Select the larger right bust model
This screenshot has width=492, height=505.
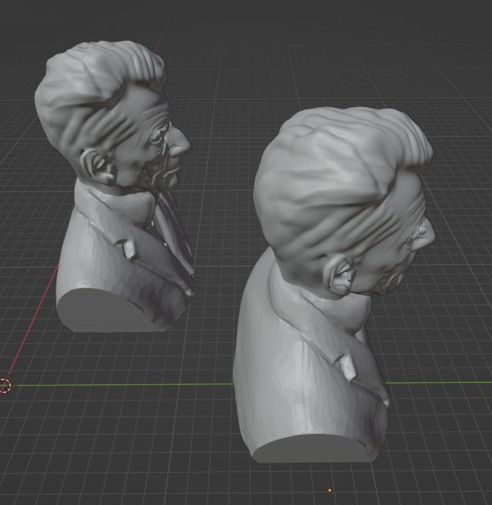334,285
